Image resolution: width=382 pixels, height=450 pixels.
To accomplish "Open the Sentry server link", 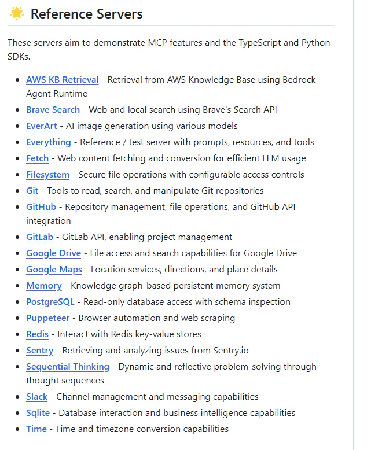I will [39, 351].
